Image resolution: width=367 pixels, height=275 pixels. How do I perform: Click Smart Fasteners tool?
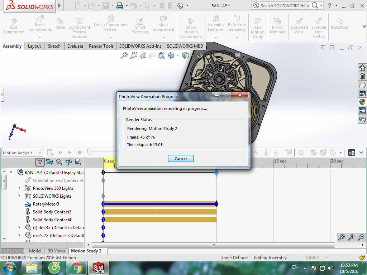[140, 26]
